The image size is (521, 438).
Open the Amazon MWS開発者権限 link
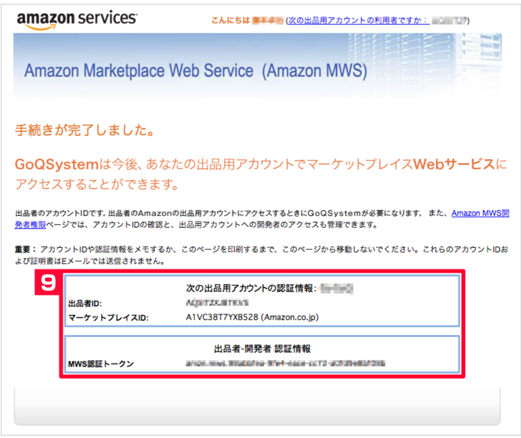(480, 213)
